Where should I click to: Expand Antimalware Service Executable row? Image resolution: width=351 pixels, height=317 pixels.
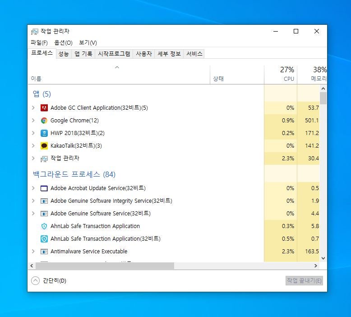click(33, 252)
